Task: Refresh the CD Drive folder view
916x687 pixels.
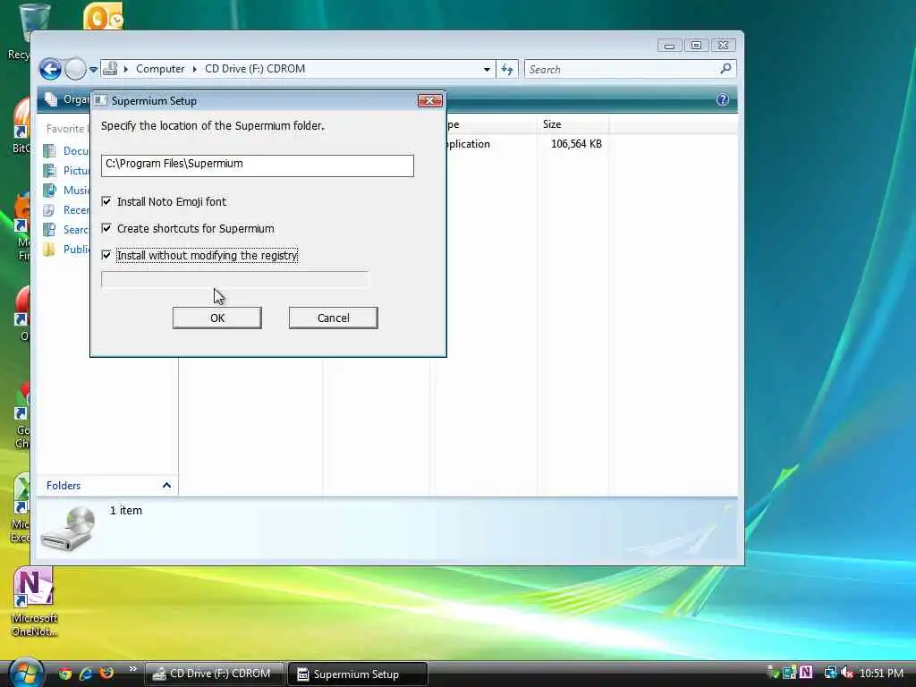Action: (507, 69)
